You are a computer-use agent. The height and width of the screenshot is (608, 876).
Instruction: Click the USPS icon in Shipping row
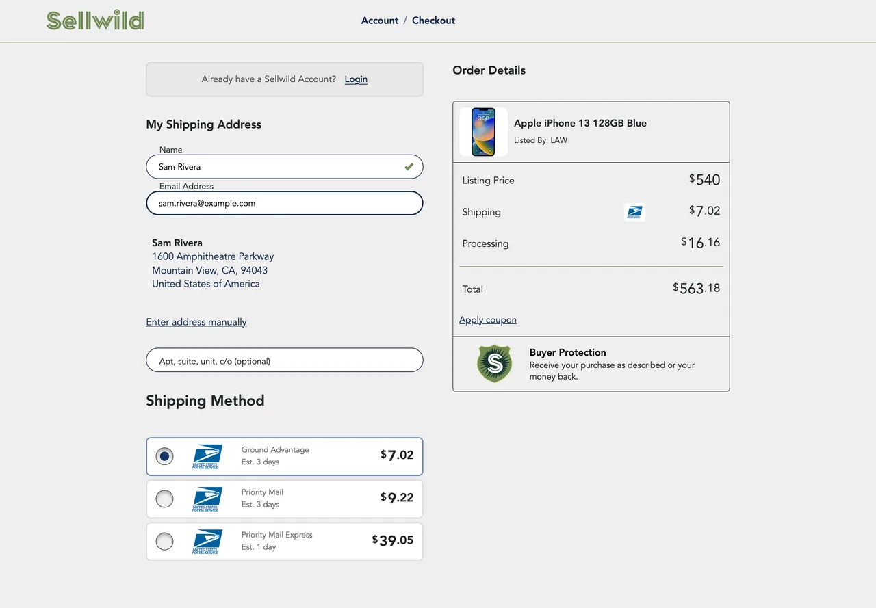tap(634, 212)
